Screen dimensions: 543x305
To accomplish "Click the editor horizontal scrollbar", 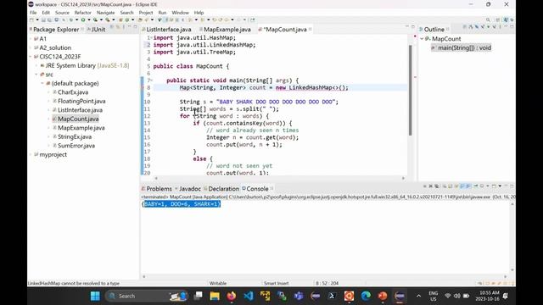I will pos(279,179).
